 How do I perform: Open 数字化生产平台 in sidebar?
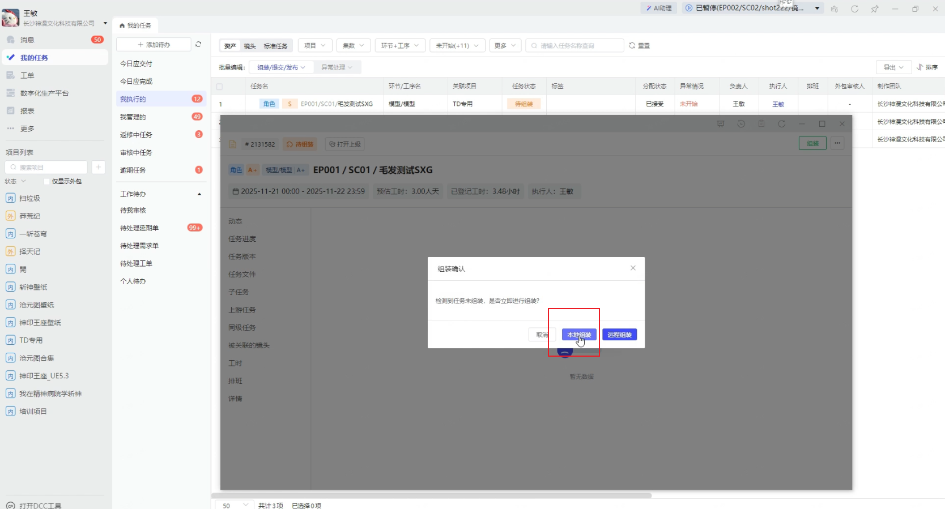coord(44,93)
